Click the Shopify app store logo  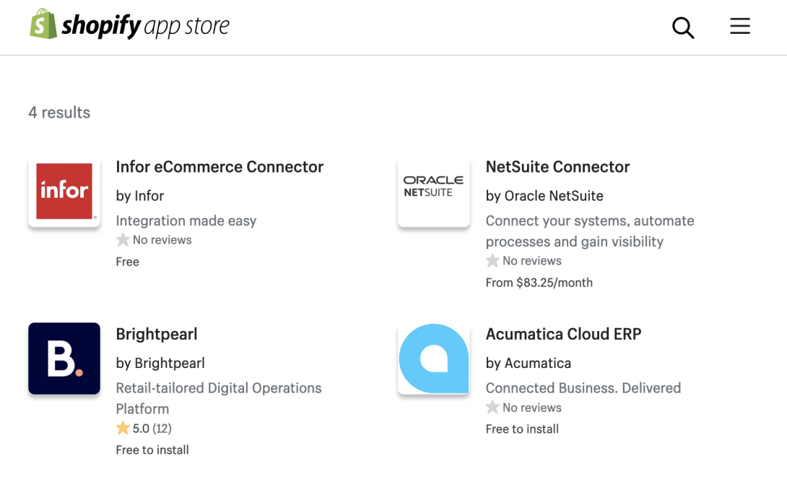tap(129, 26)
